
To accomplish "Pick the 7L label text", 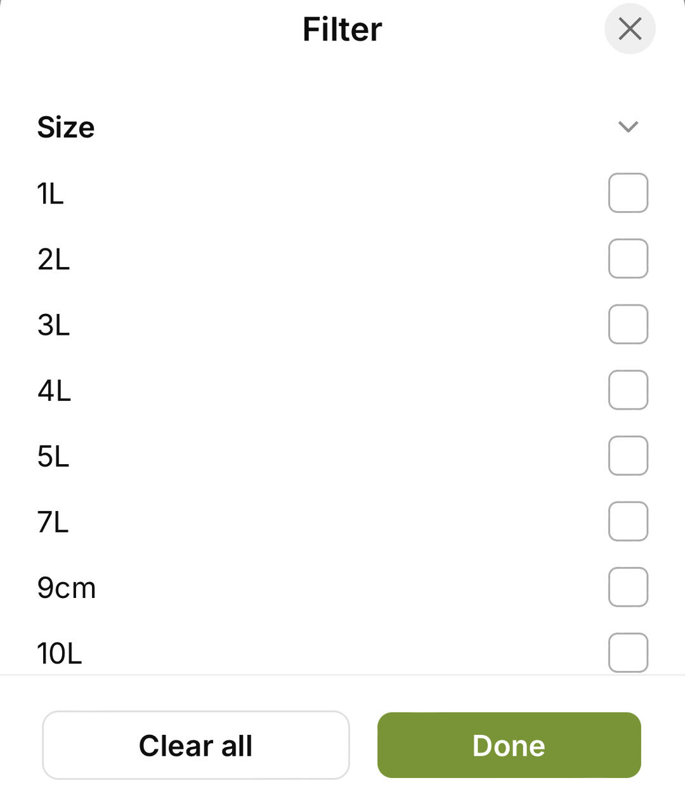I will pyautogui.click(x=53, y=523).
